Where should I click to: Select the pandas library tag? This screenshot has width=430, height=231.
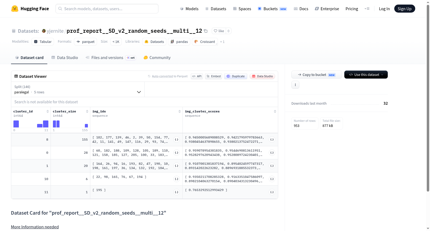pyautogui.click(x=179, y=42)
